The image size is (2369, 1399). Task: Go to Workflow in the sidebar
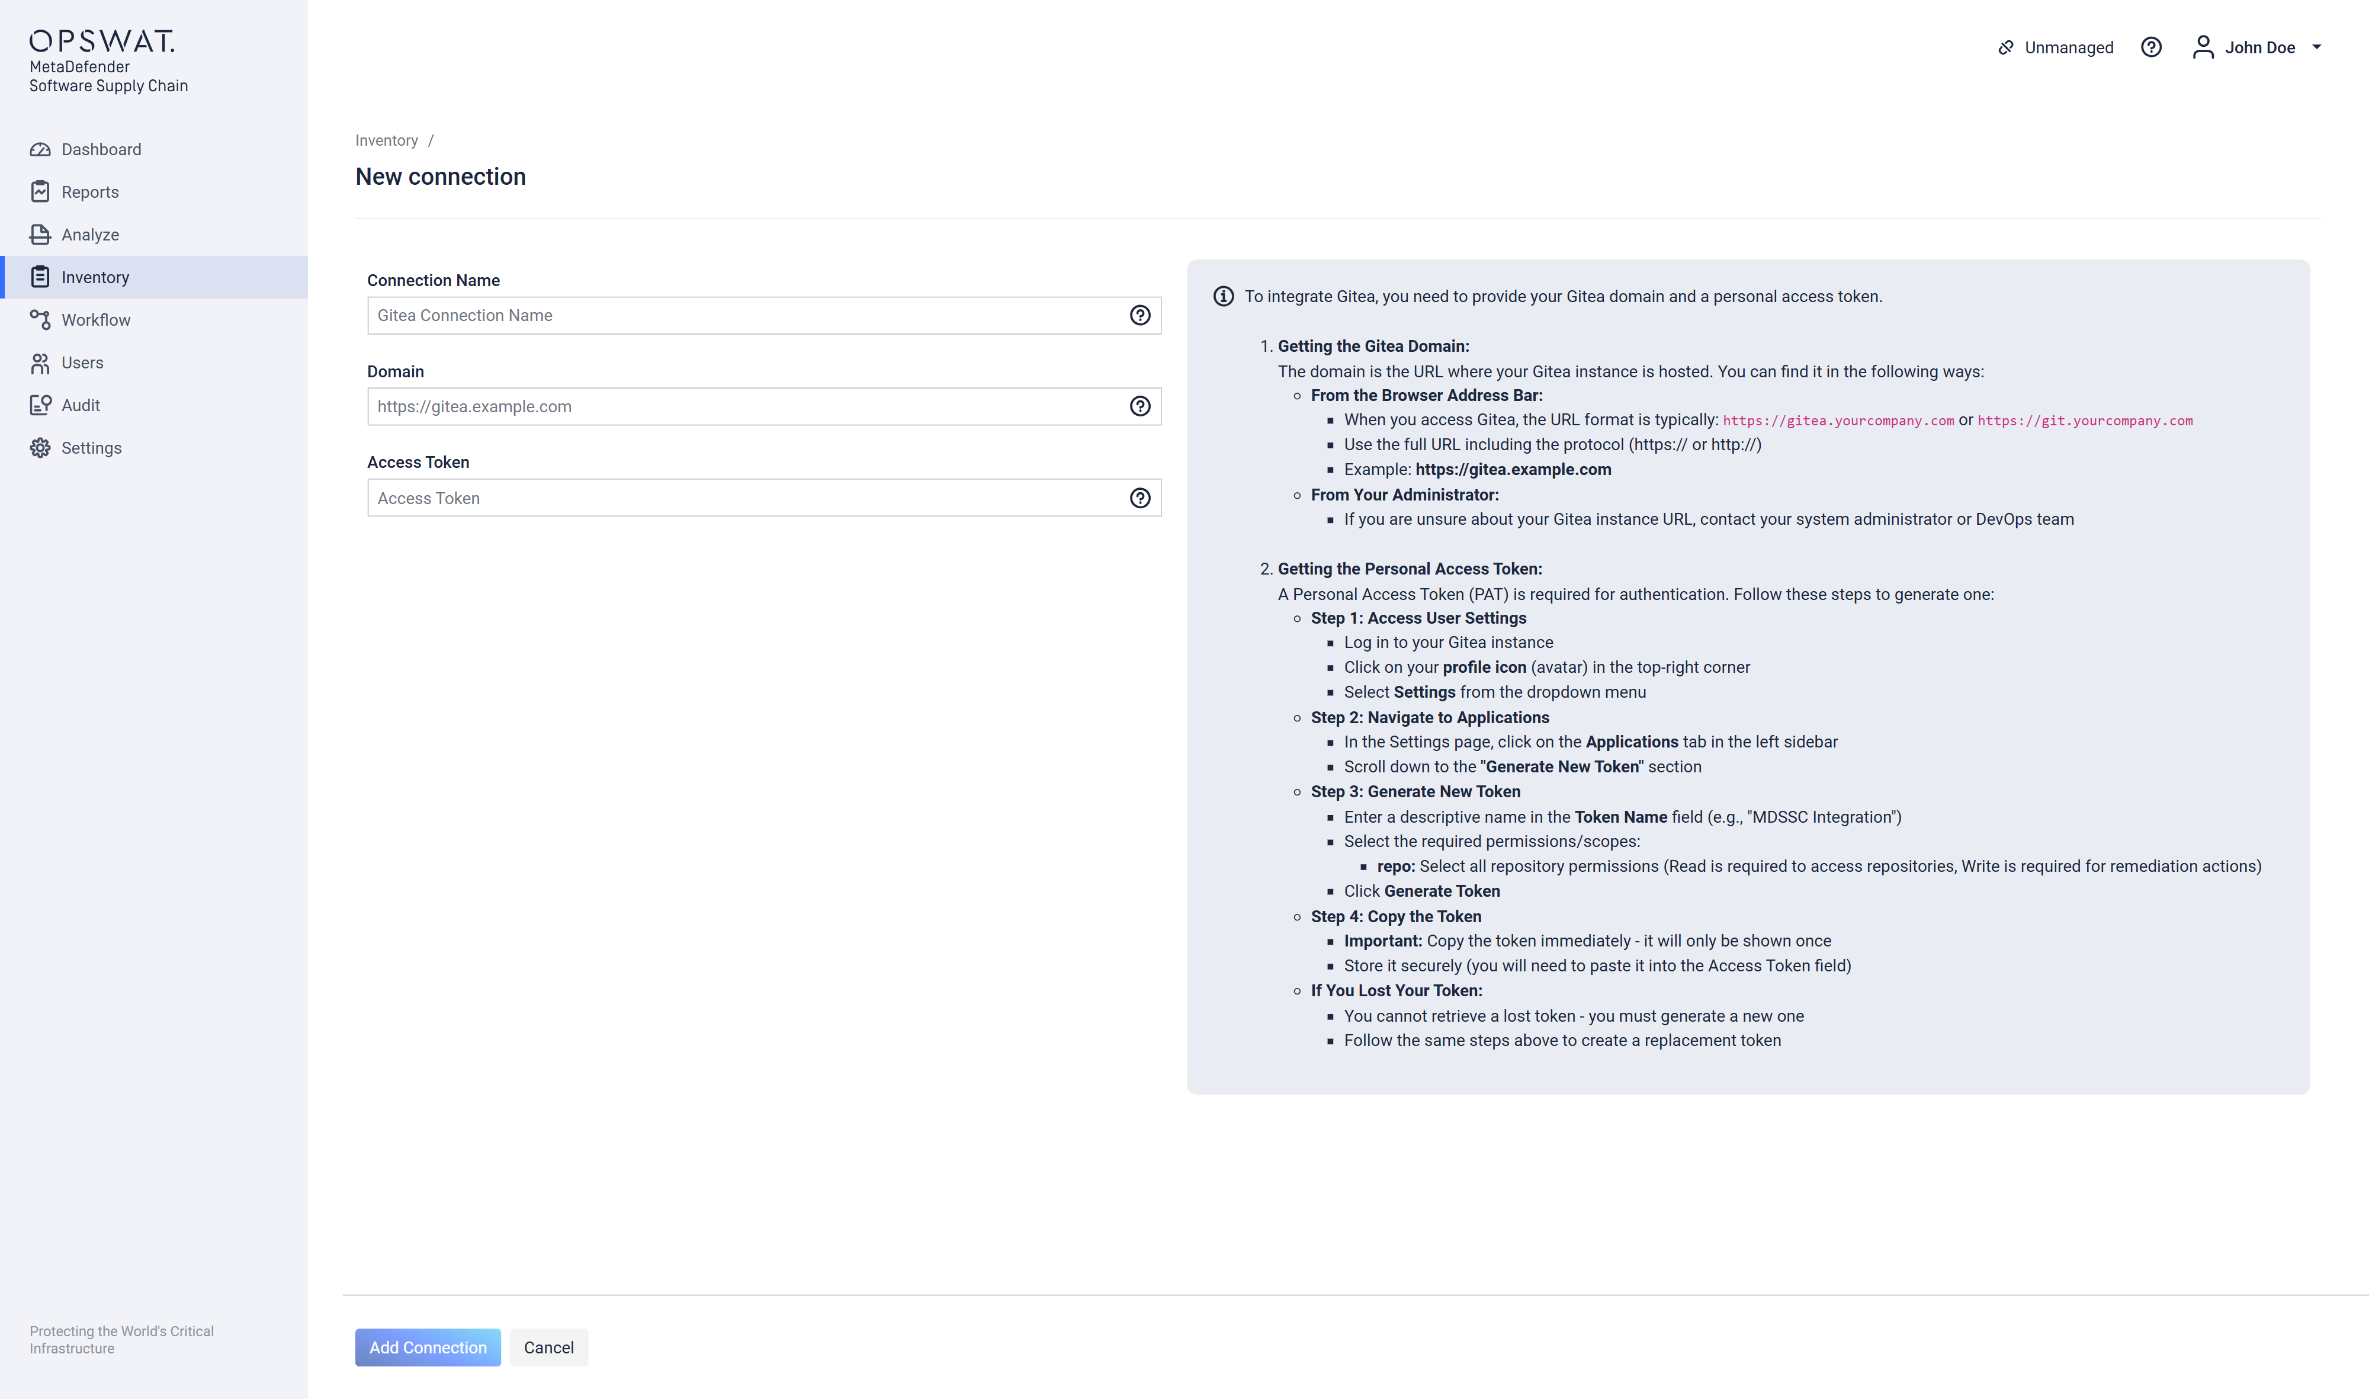tap(95, 320)
